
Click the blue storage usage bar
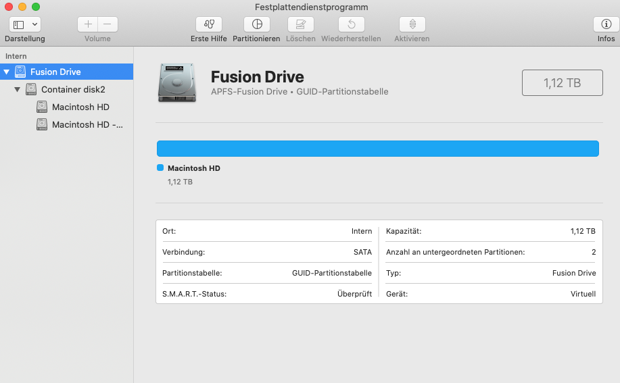[377, 149]
